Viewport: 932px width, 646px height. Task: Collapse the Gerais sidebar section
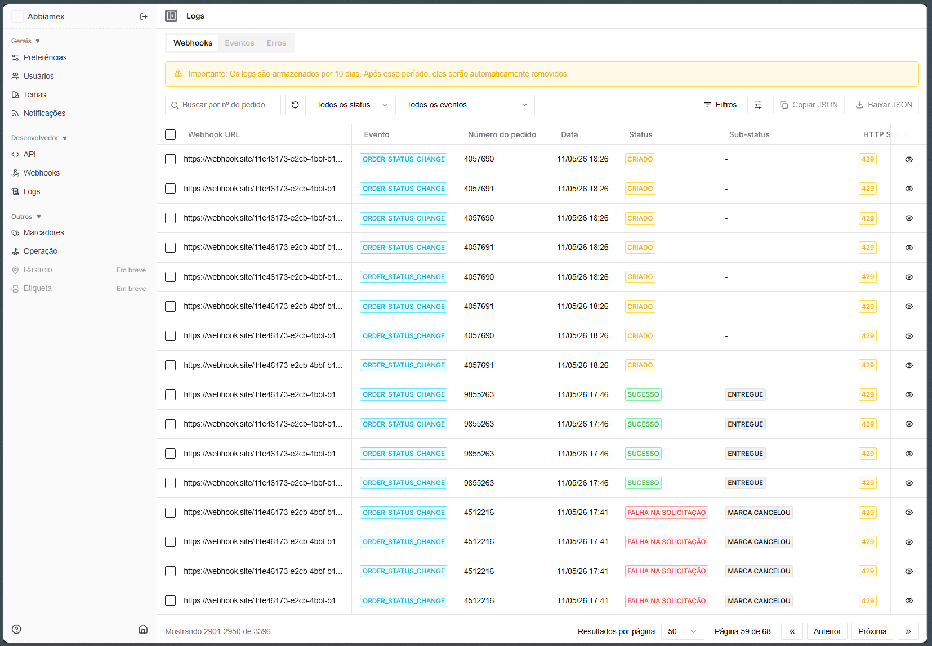click(x=25, y=41)
